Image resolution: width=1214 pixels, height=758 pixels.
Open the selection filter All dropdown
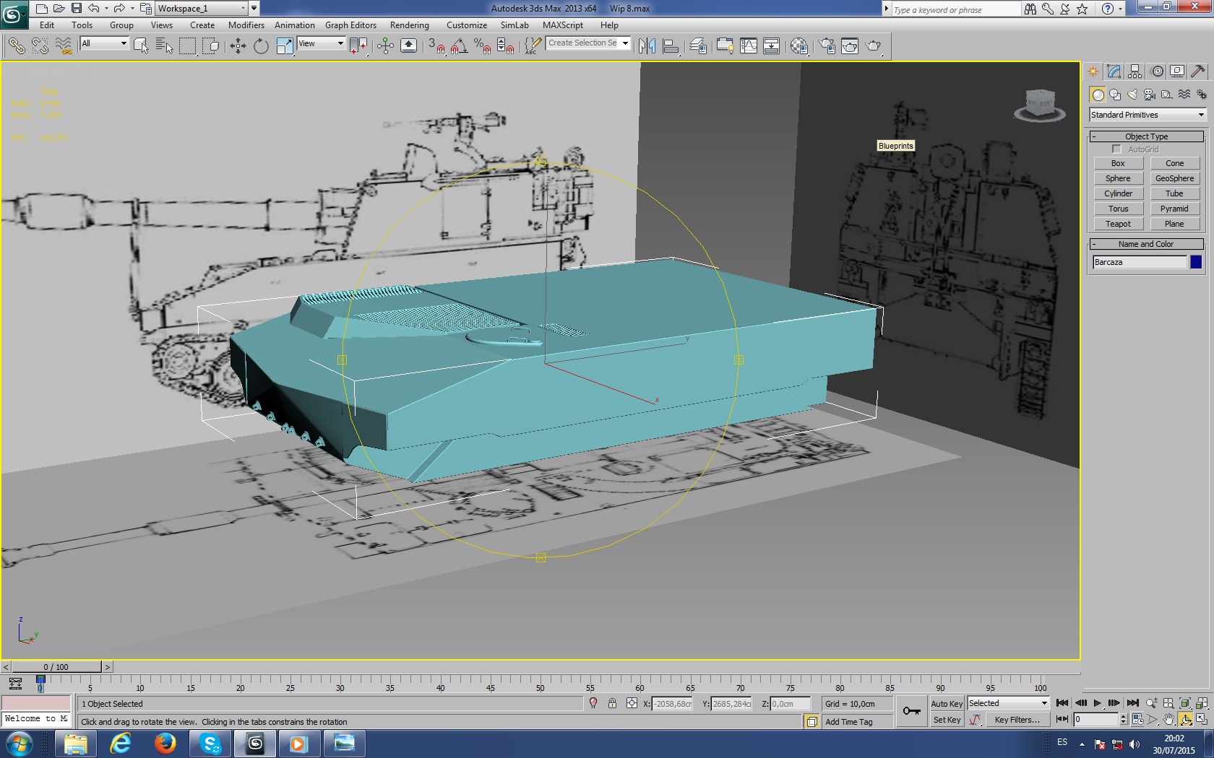click(x=104, y=43)
